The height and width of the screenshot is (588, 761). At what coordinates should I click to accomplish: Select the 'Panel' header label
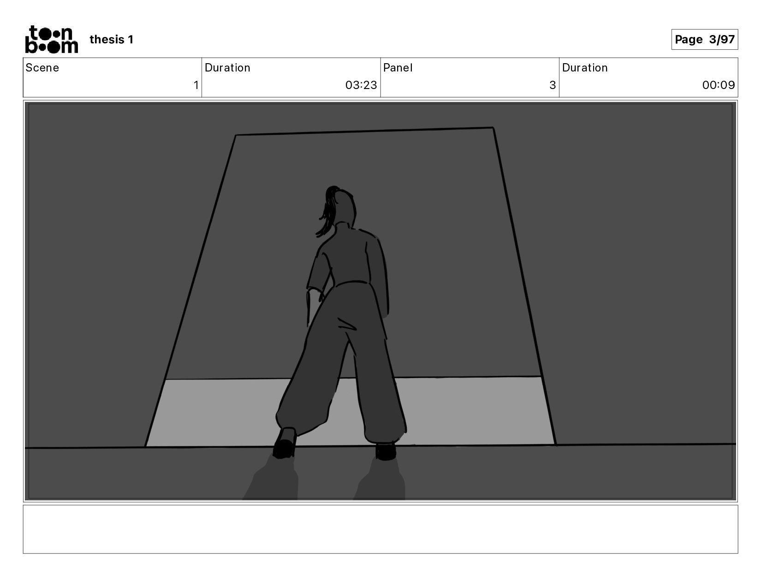pyautogui.click(x=398, y=68)
